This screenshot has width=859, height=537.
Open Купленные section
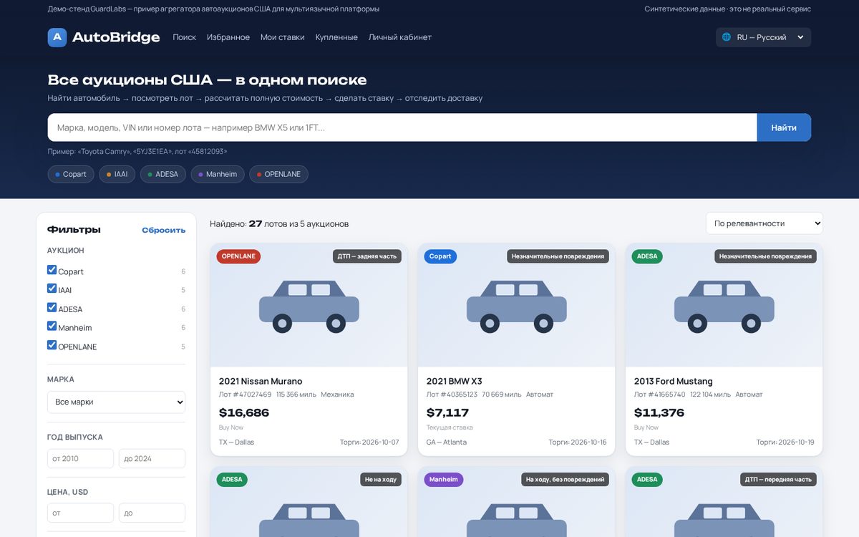tap(336, 37)
